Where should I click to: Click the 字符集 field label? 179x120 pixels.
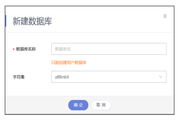19,77
